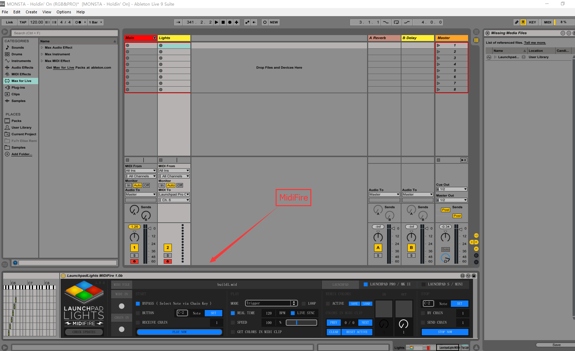575x351 pixels.
Task: Click CHECK UPDATES button
Action: click(x=84, y=332)
